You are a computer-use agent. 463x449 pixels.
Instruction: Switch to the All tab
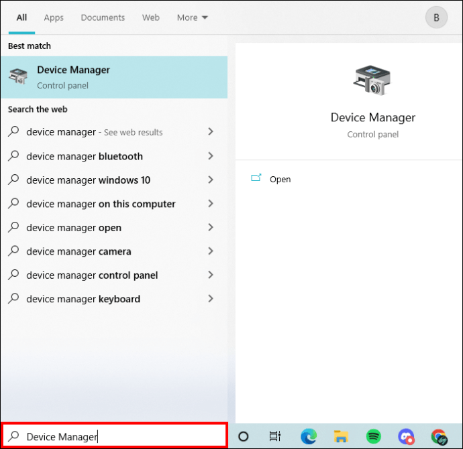pyautogui.click(x=21, y=17)
